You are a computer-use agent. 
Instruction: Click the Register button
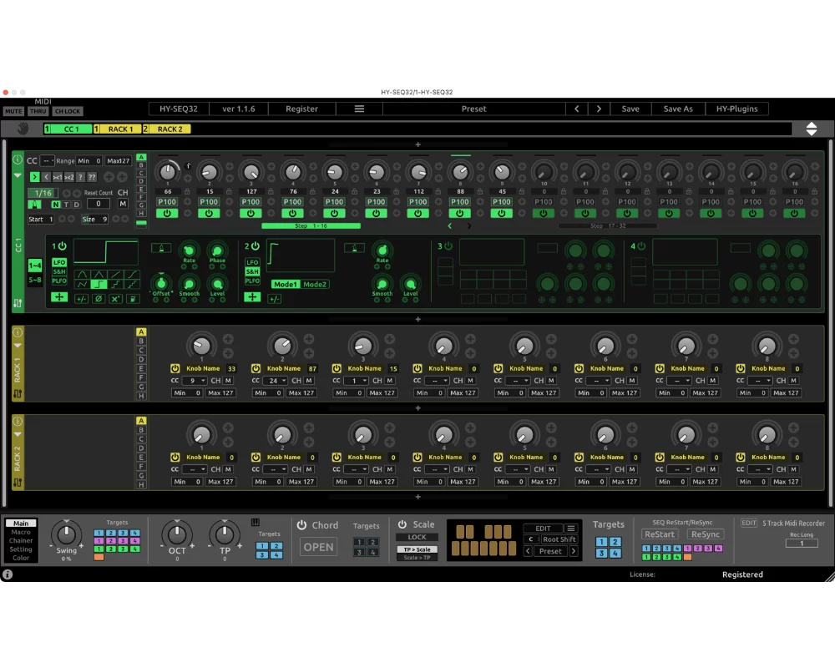301,109
